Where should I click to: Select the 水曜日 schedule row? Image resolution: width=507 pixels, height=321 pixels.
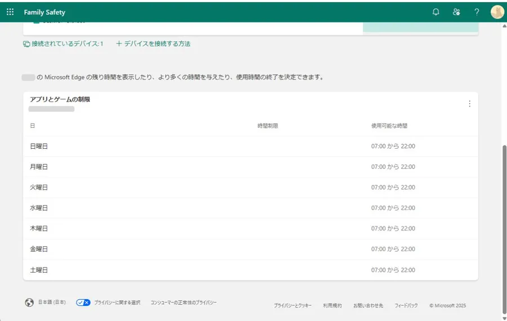click(x=250, y=208)
